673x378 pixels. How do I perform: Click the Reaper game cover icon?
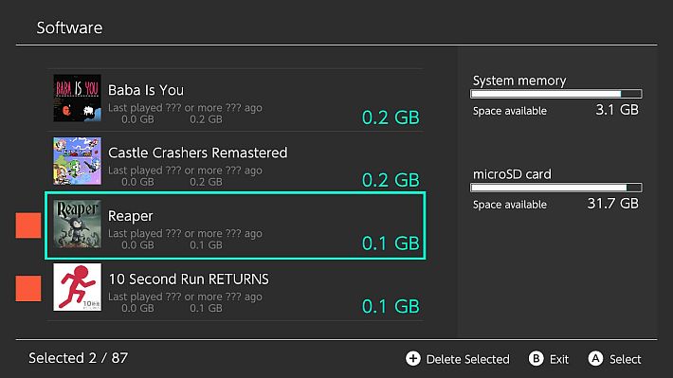tap(78, 224)
